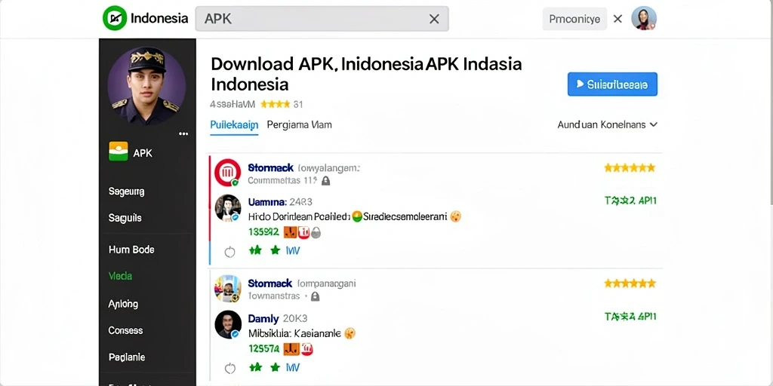The image size is (773, 386).
Task: Click the red Stormack avatar in first review
Action: click(228, 173)
